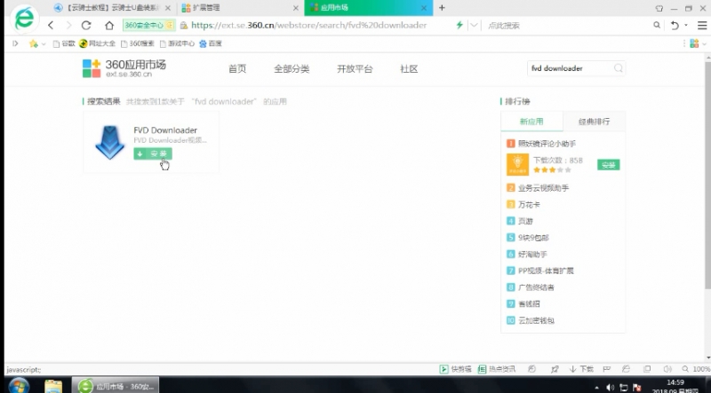Open ranked app 页游

[525, 221]
